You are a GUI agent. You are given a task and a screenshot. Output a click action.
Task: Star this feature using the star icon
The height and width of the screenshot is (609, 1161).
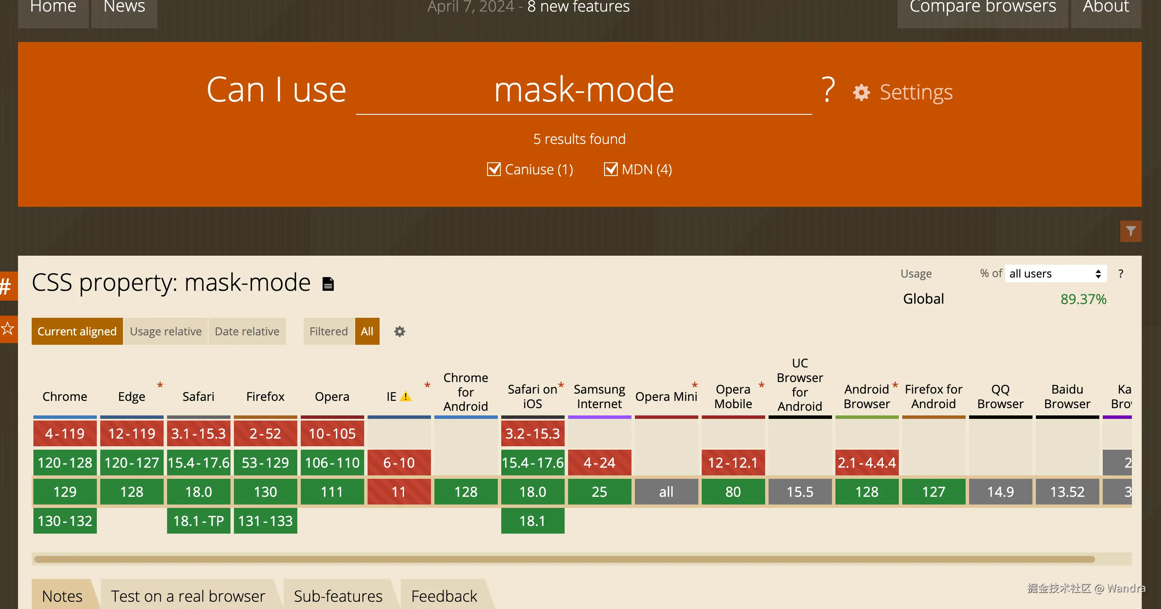click(7, 328)
